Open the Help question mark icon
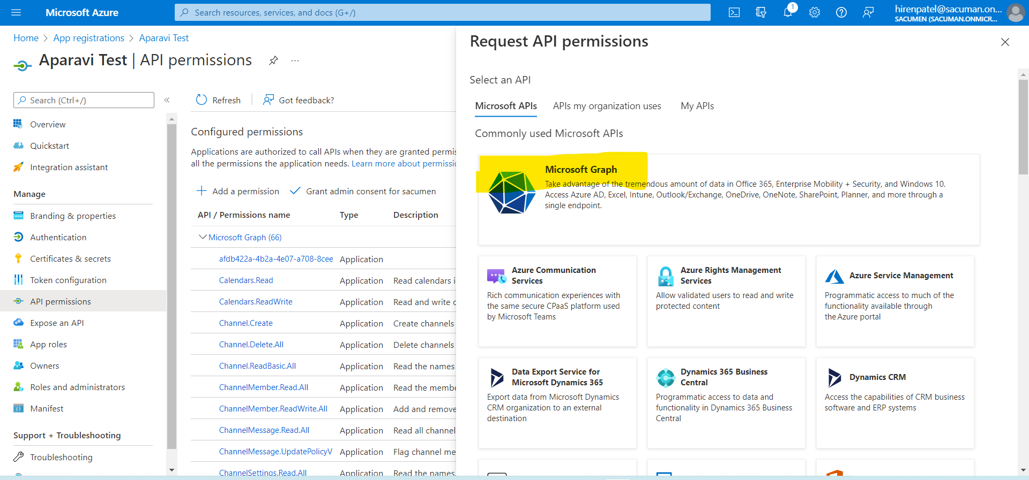This screenshot has width=1029, height=480. tap(841, 12)
